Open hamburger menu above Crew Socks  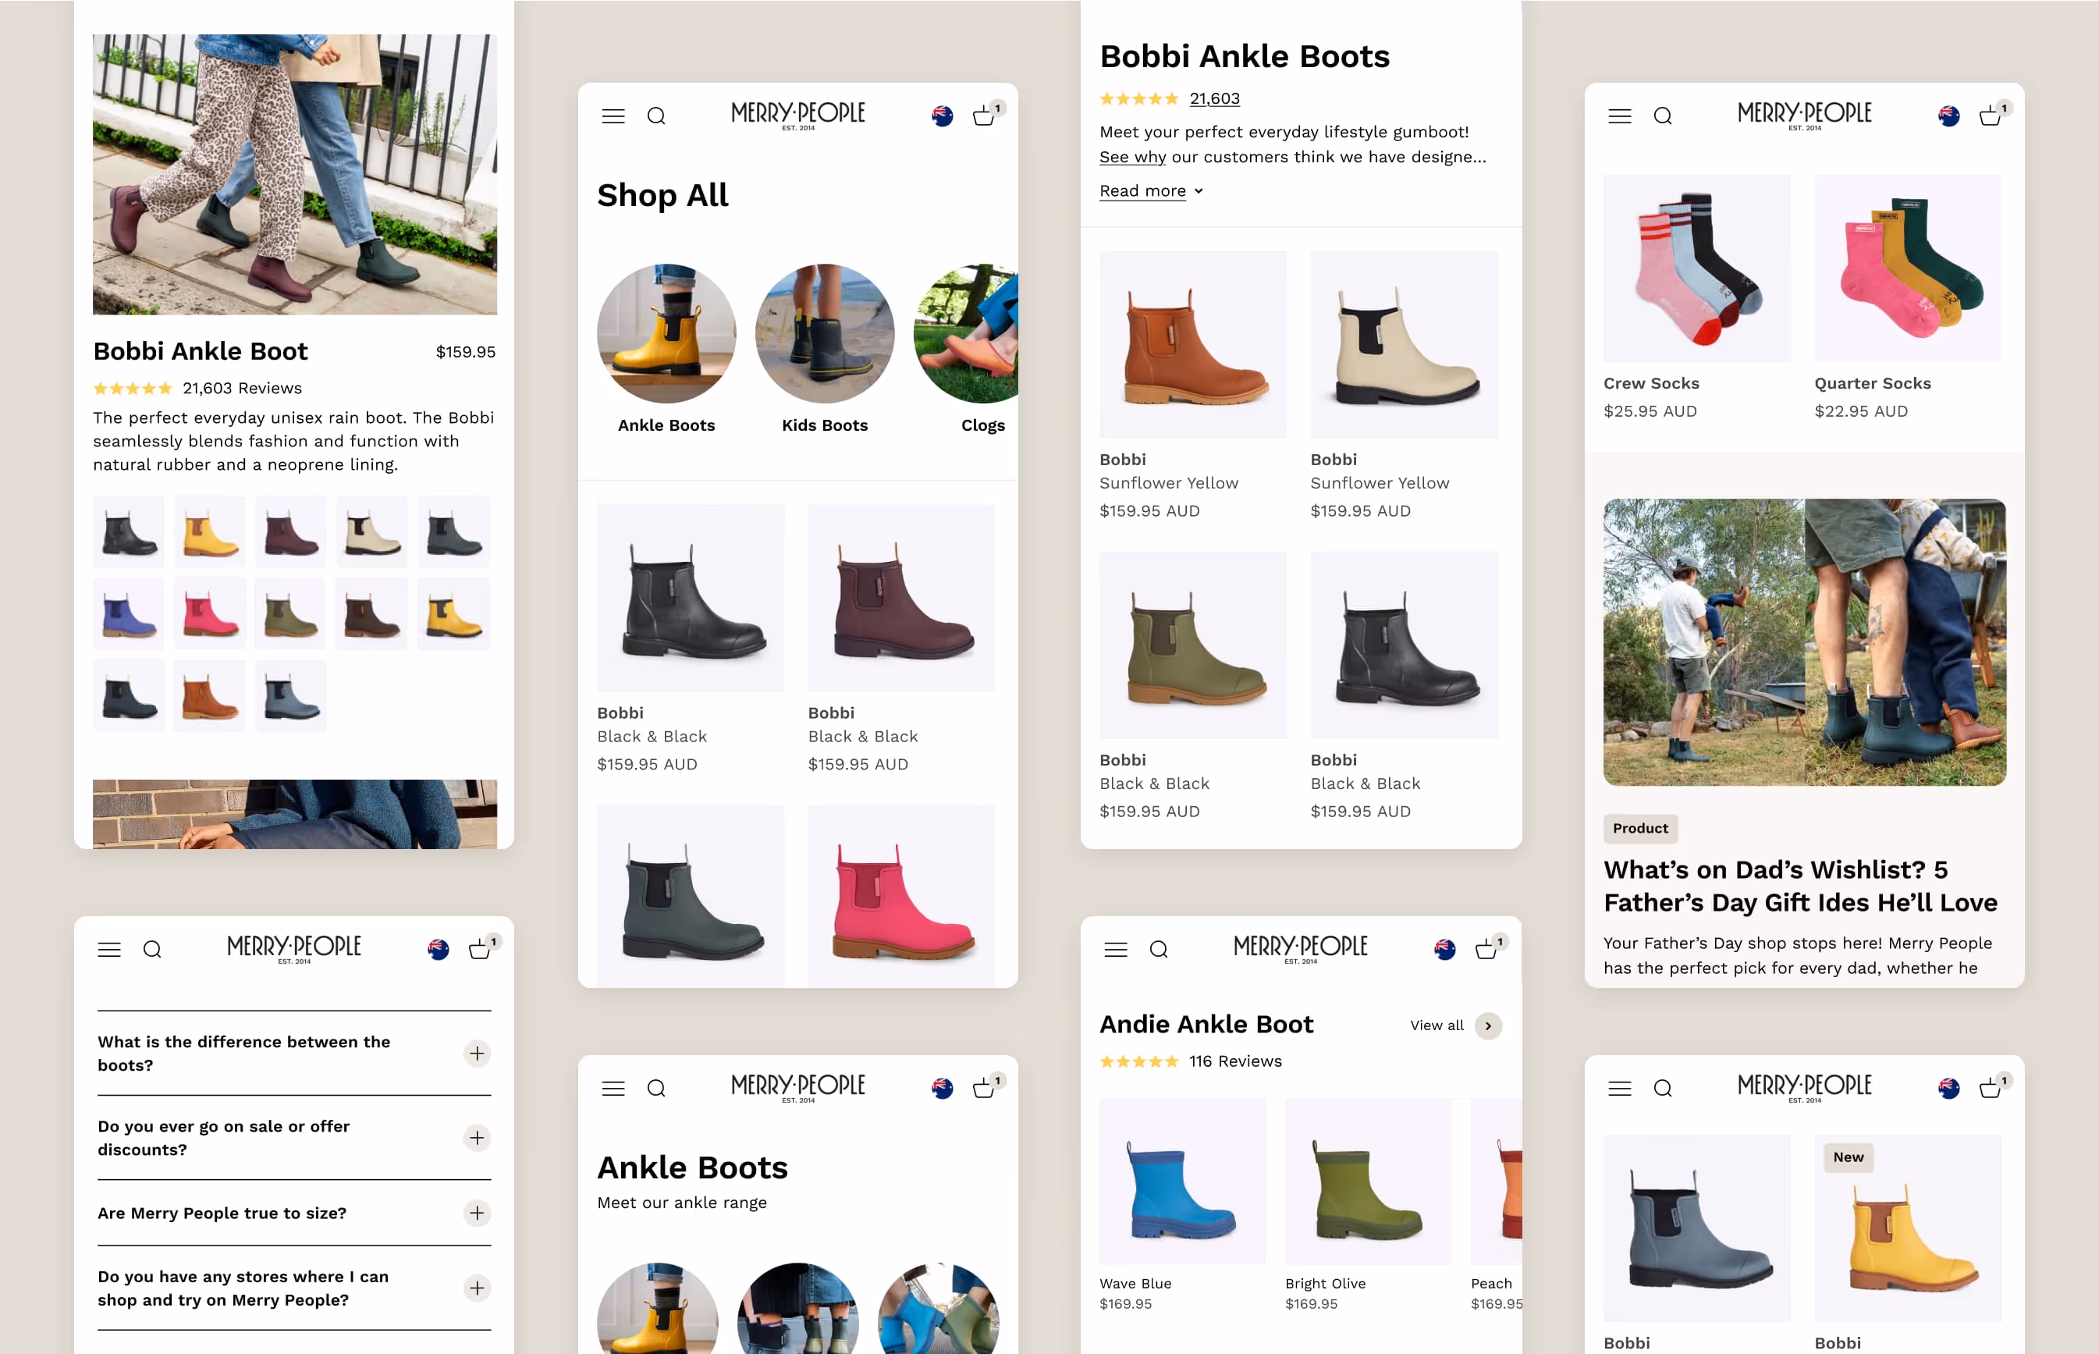point(1619,116)
